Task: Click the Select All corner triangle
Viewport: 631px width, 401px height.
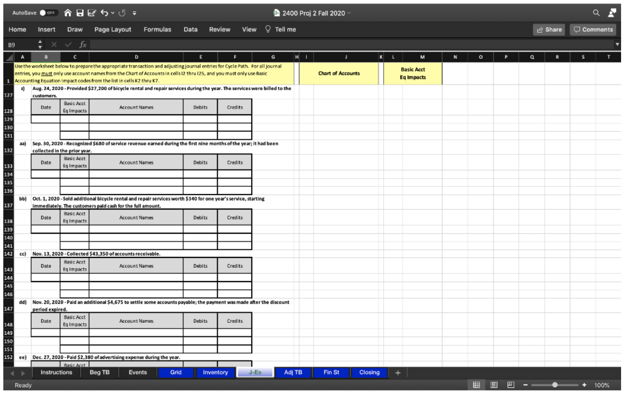Action: [9, 57]
